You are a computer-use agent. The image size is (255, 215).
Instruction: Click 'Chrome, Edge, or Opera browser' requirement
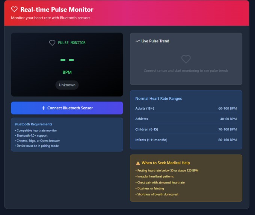(x=37, y=141)
